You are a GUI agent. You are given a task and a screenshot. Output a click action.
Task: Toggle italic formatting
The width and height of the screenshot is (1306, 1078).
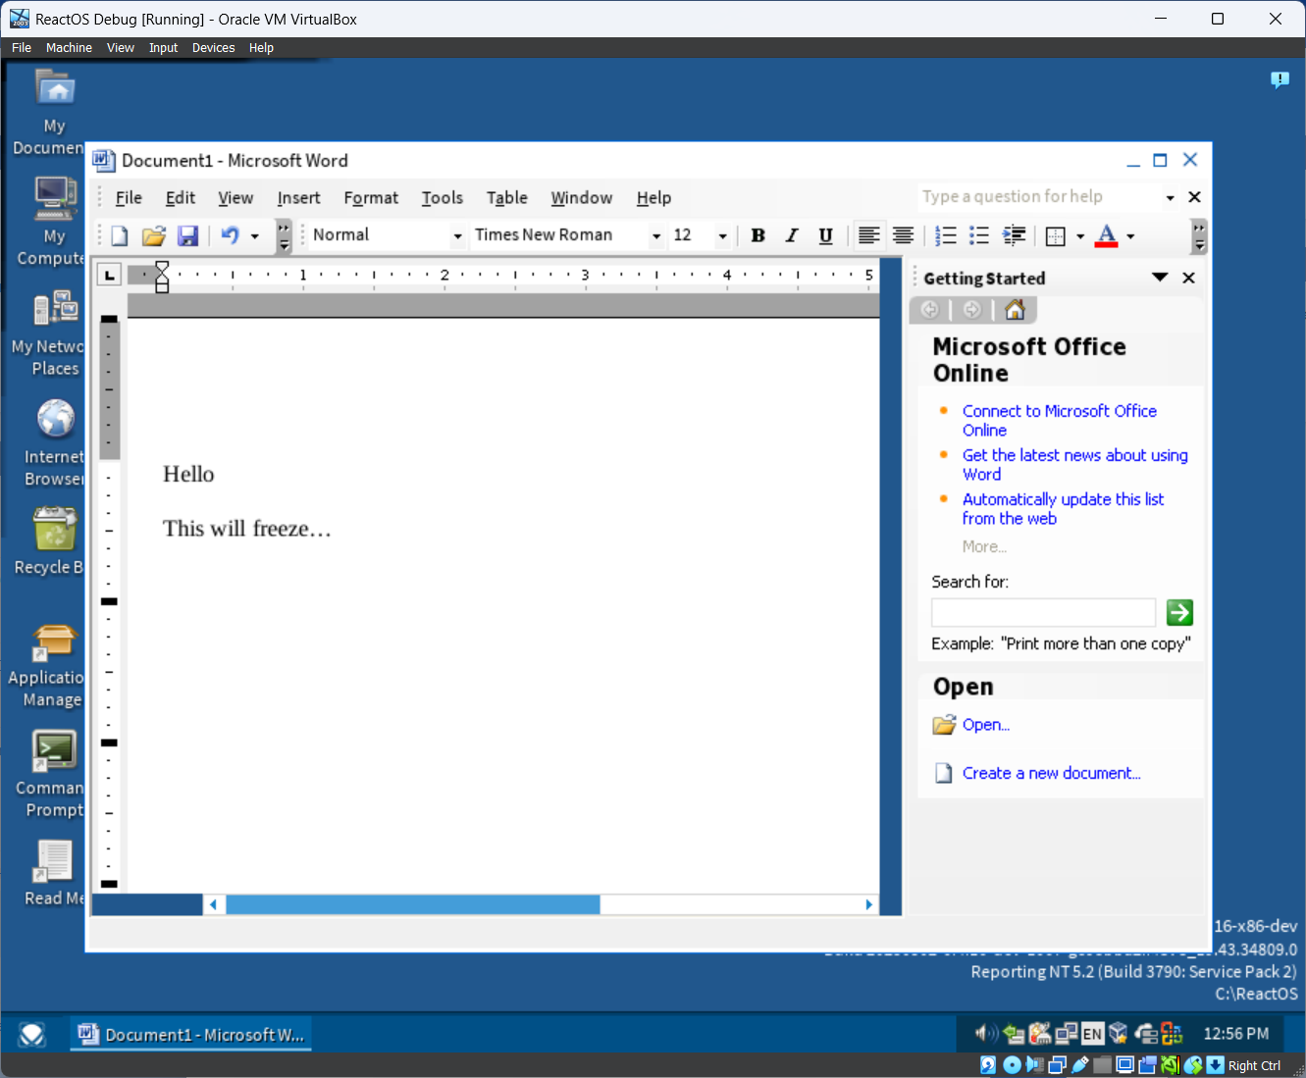(x=792, y=235)
